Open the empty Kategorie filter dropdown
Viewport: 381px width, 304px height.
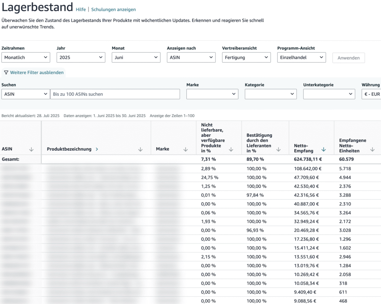[270, 94]
